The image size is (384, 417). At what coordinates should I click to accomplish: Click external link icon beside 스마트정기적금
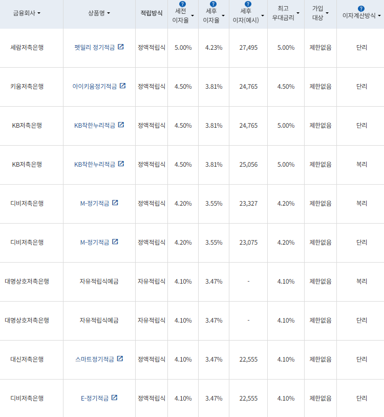[x=120, y=359]
